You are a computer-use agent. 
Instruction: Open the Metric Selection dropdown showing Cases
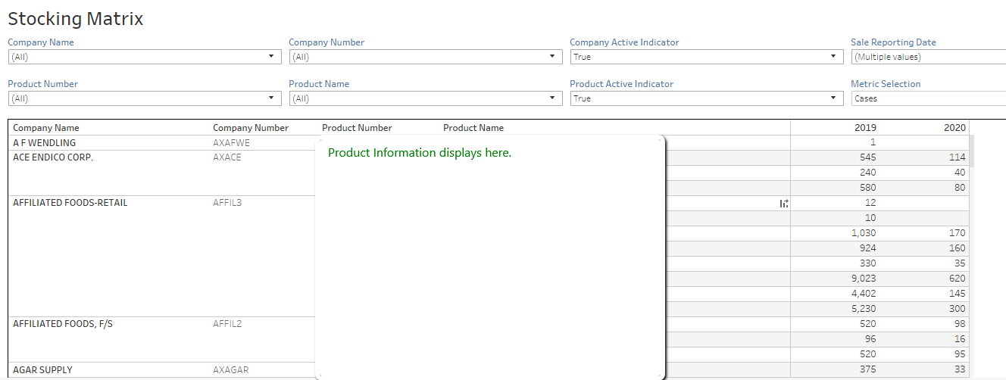pyautogui.click(x=928, y=98)
